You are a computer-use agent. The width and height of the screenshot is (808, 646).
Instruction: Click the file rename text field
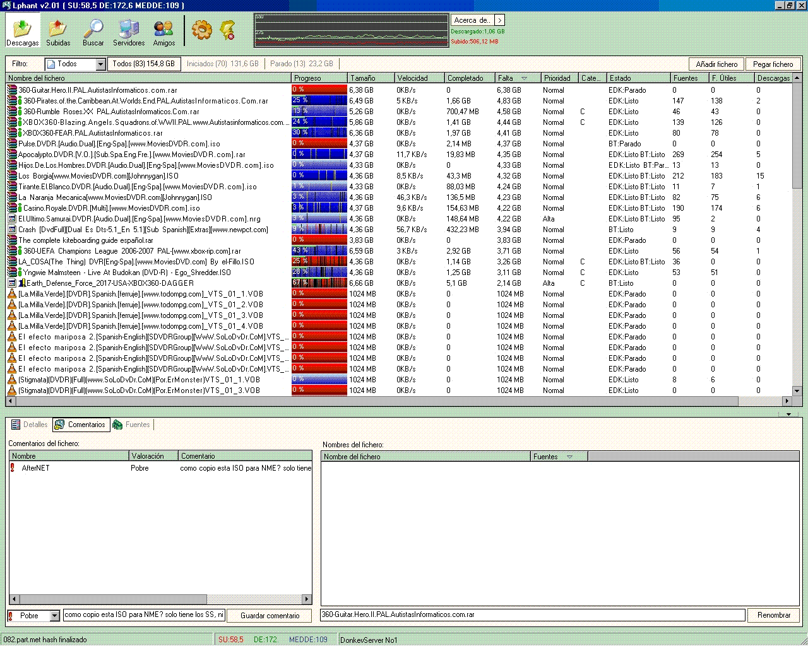532,614
